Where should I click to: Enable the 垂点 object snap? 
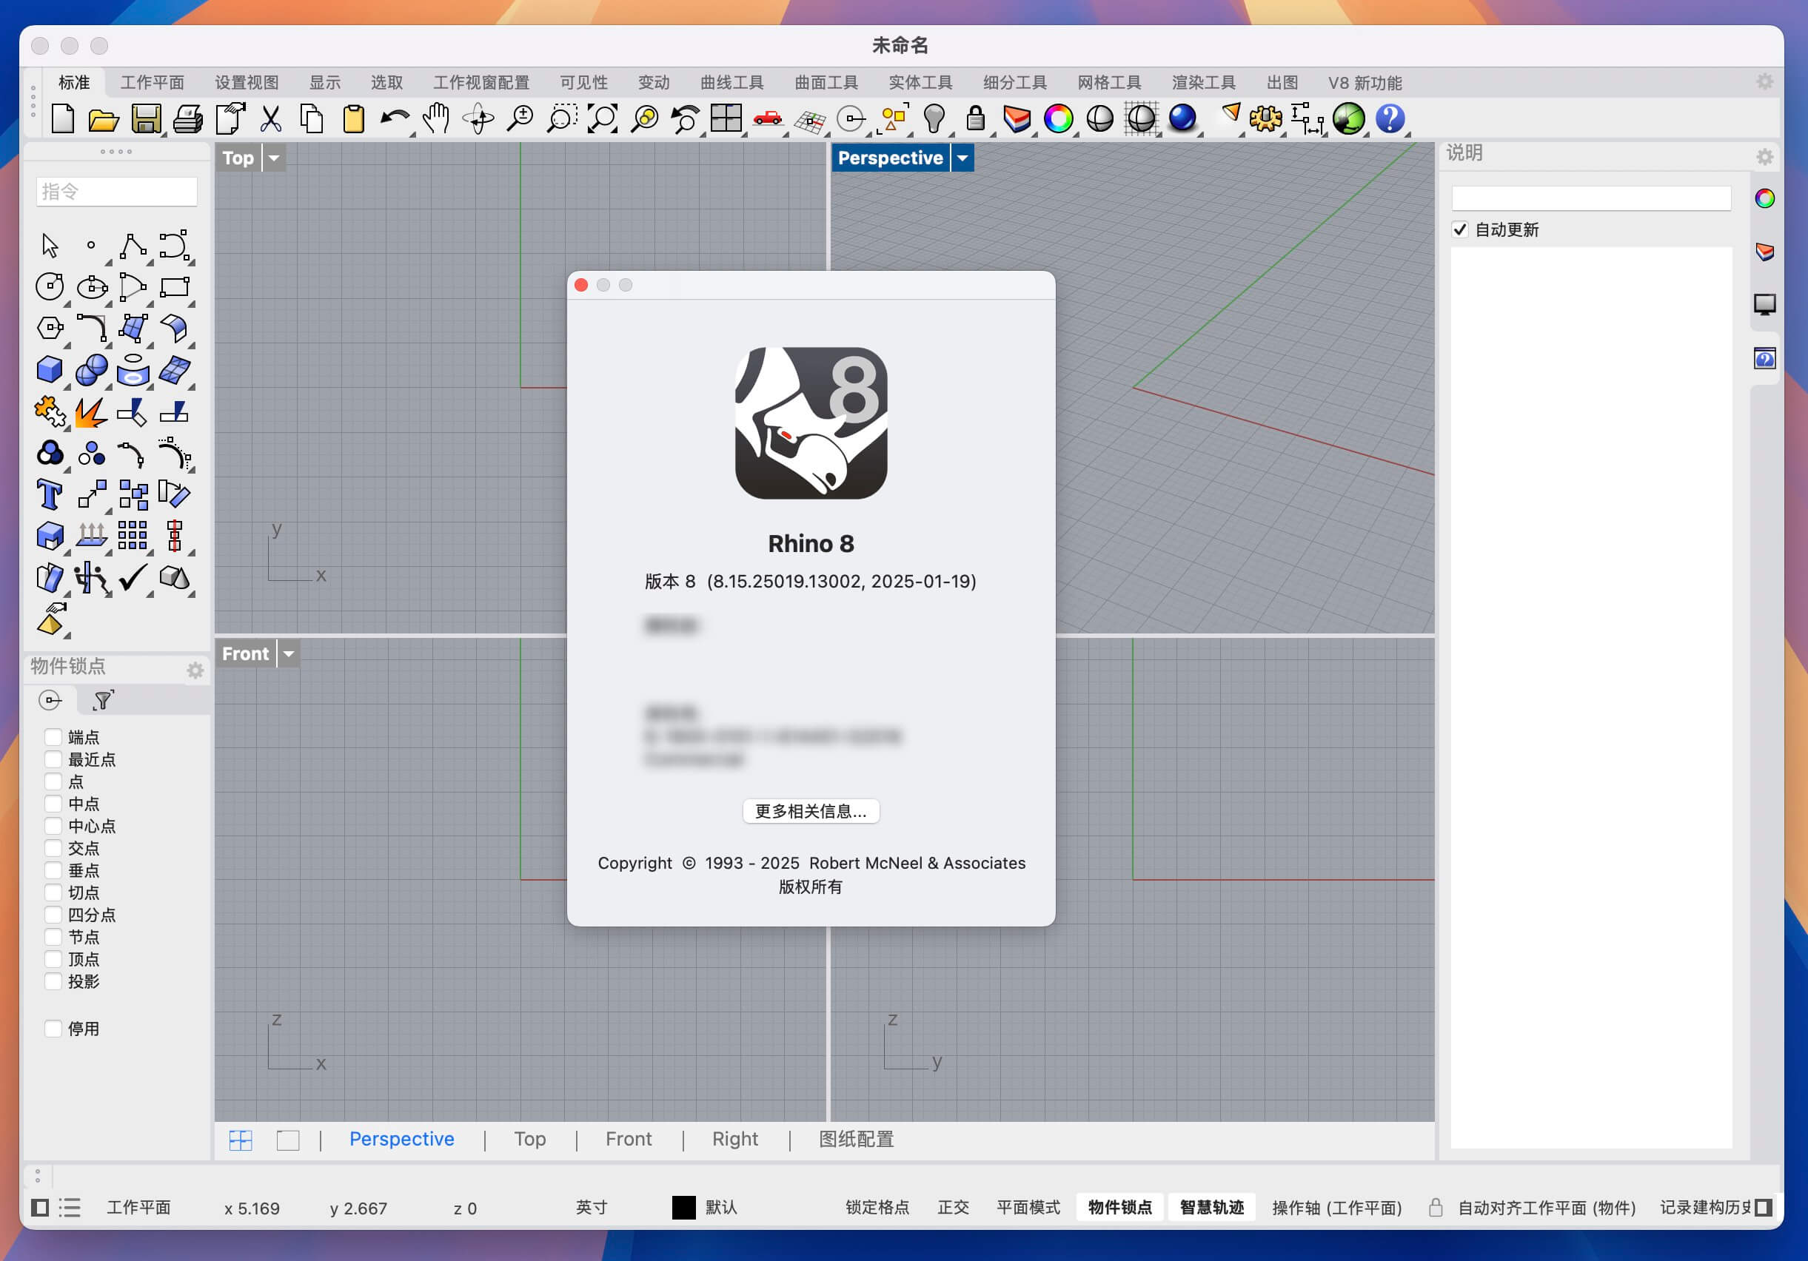53,870
